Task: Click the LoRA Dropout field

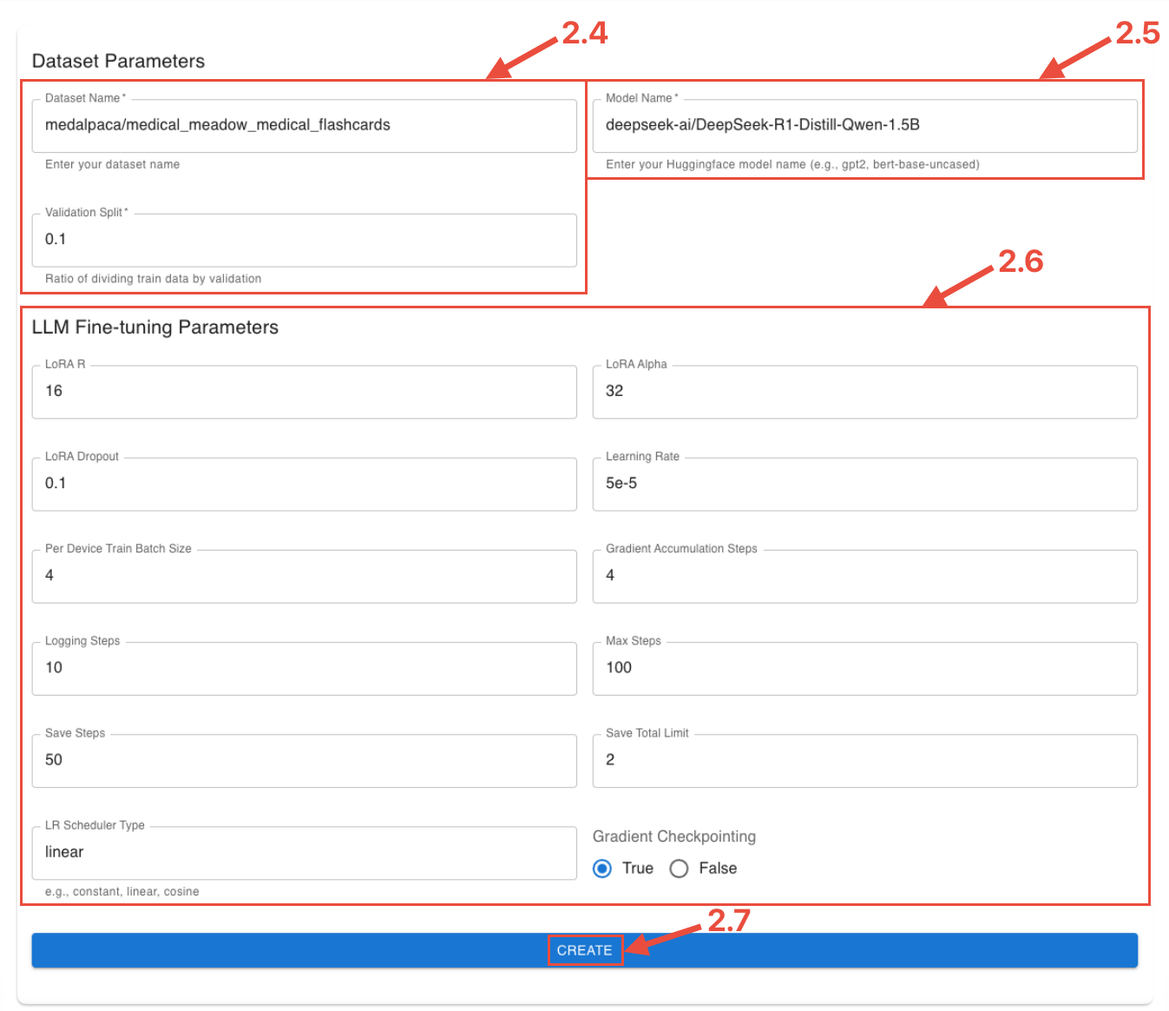Action: (x=304, y=484)
